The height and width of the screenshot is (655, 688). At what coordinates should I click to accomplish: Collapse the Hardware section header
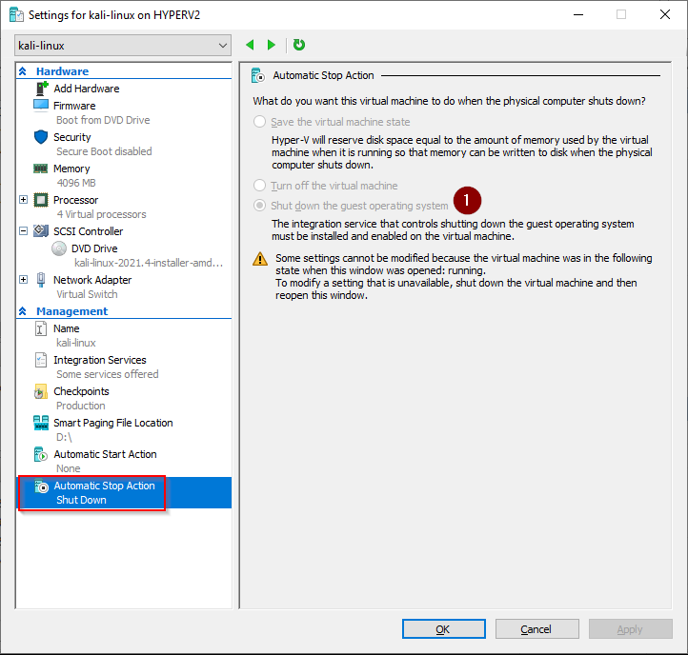click(x=23, y=71)
